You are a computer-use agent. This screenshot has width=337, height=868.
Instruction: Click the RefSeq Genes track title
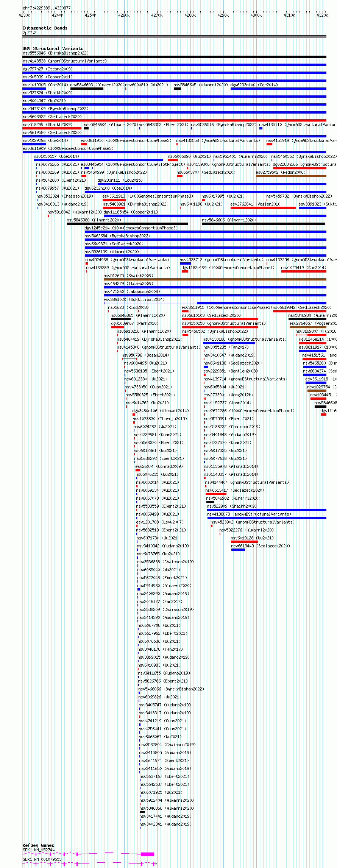pos(38,845)
